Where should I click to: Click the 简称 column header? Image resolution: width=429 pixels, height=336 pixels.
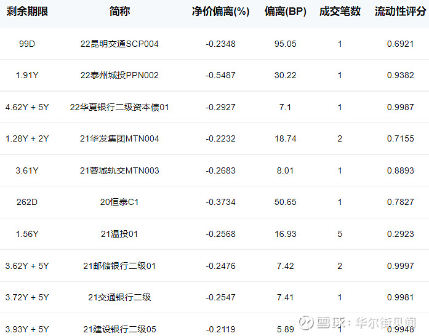(x=119, y=12)
